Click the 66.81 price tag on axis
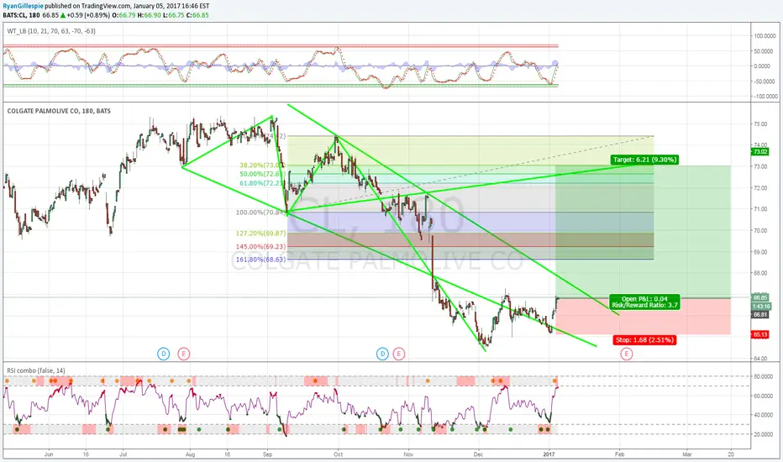This screenshot has width=783, height=462. (760, 315)
